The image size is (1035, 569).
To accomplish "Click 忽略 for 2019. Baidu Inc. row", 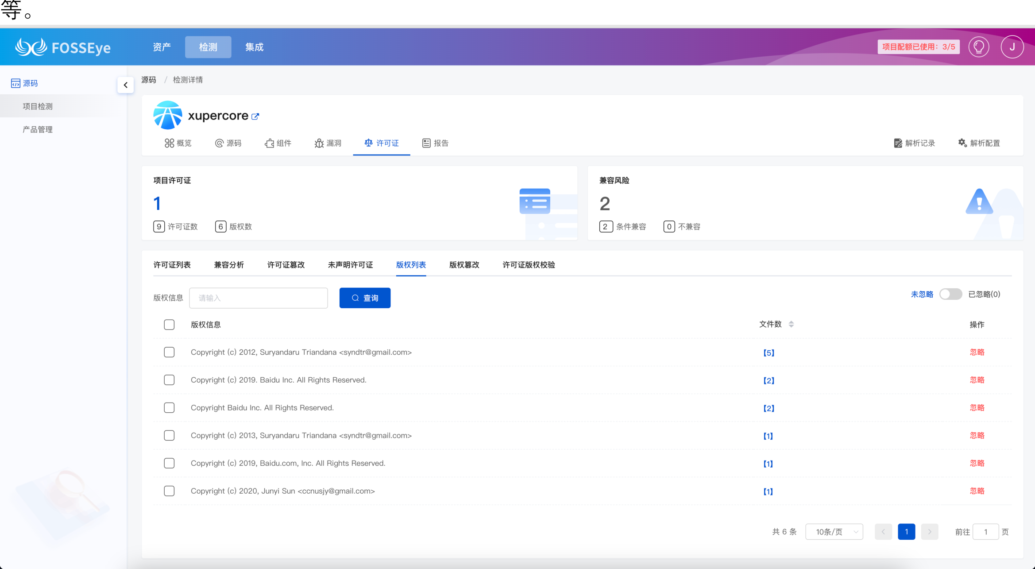I will point(977,380).
